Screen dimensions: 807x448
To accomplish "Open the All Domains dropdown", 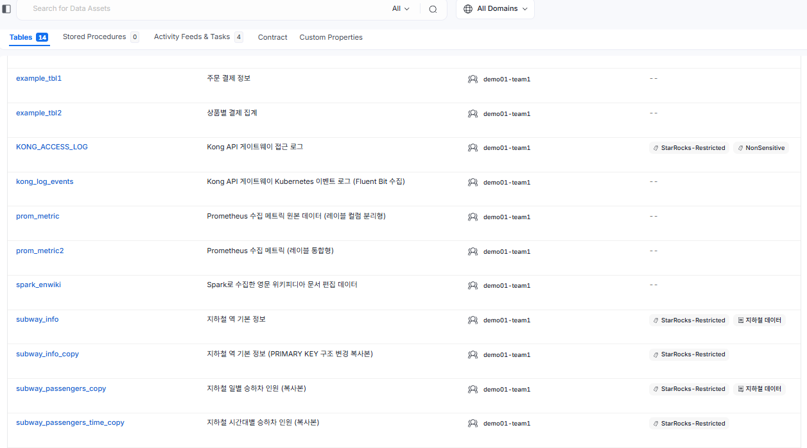I will [495, 9].
